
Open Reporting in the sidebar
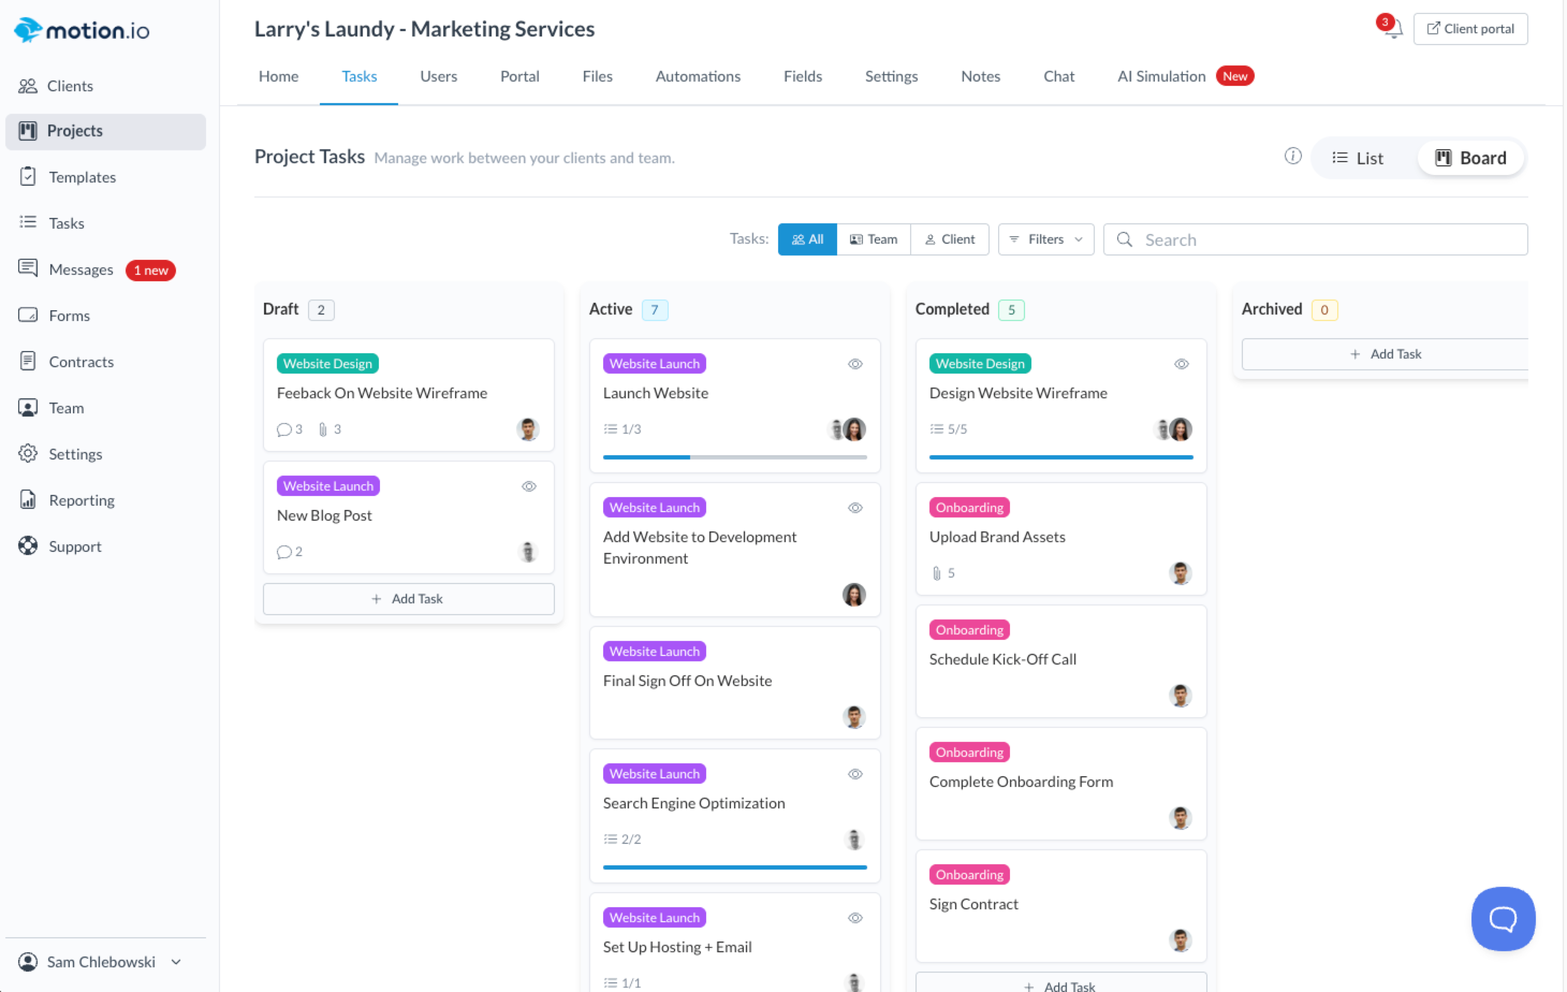pos(82,500)
